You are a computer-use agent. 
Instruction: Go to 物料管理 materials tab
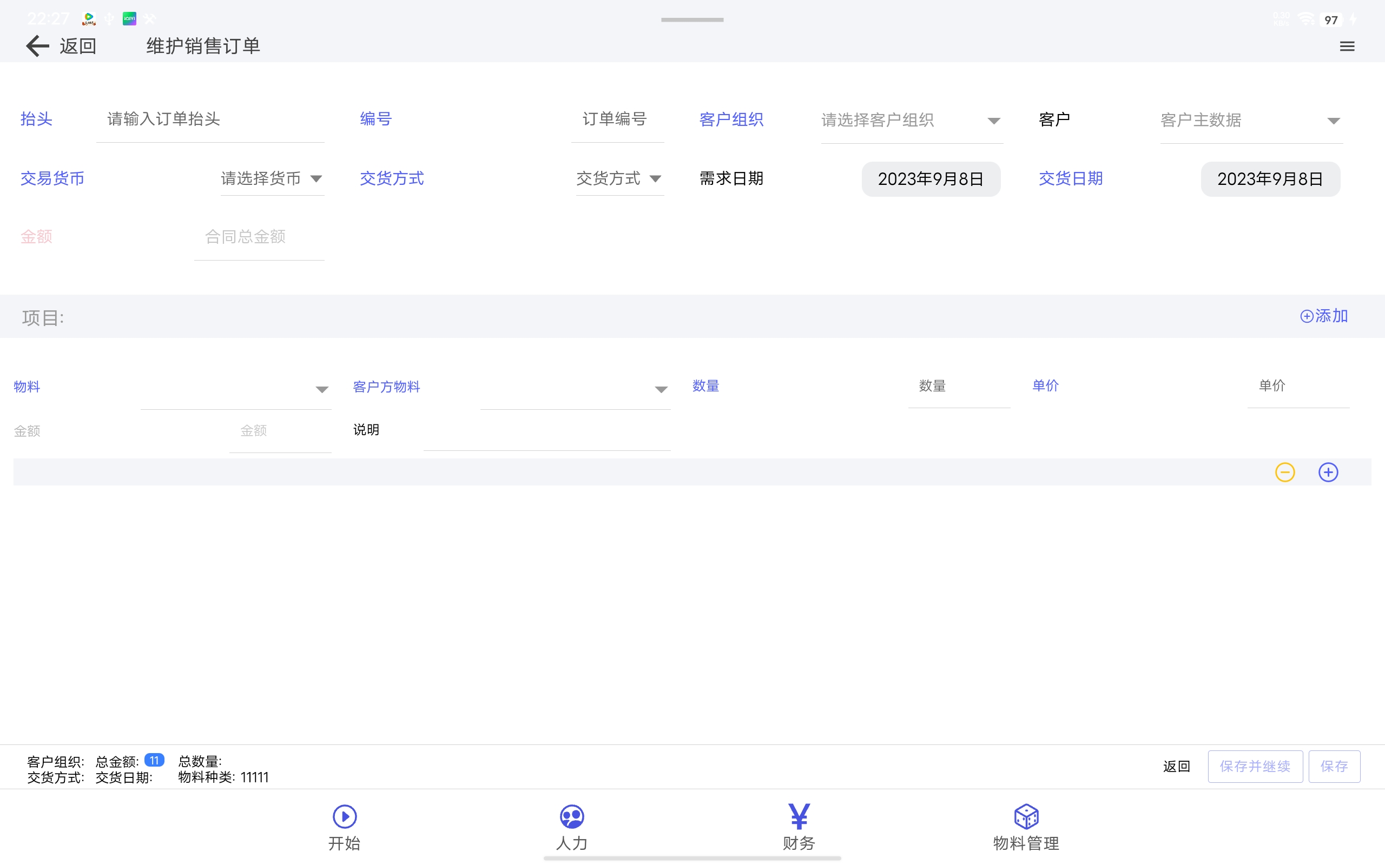(x=1026, y=827)
